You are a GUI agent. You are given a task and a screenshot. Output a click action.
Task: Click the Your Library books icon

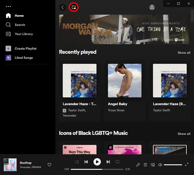point(8,34)
